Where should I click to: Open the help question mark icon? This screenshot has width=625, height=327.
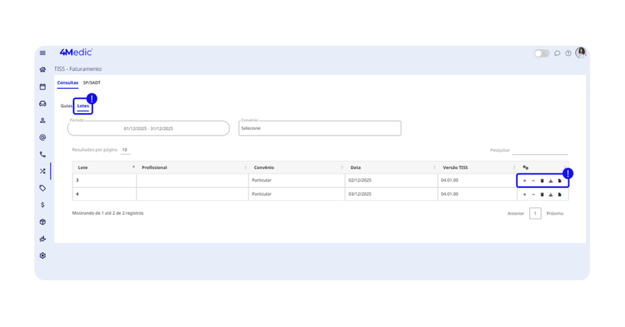(x=568, y=54)
